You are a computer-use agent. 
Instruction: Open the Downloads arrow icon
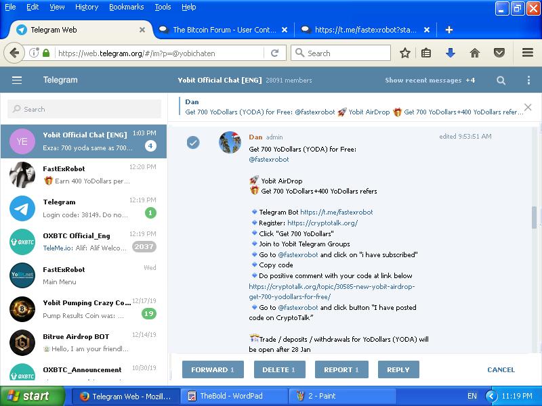coord(450,53)
